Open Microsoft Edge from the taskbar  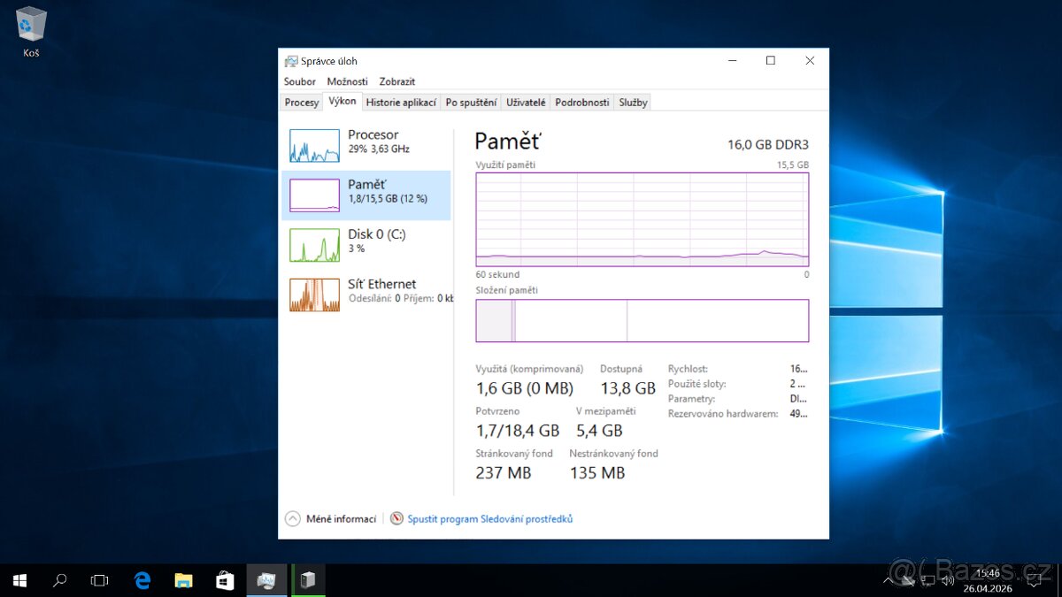tap(142, 580)
